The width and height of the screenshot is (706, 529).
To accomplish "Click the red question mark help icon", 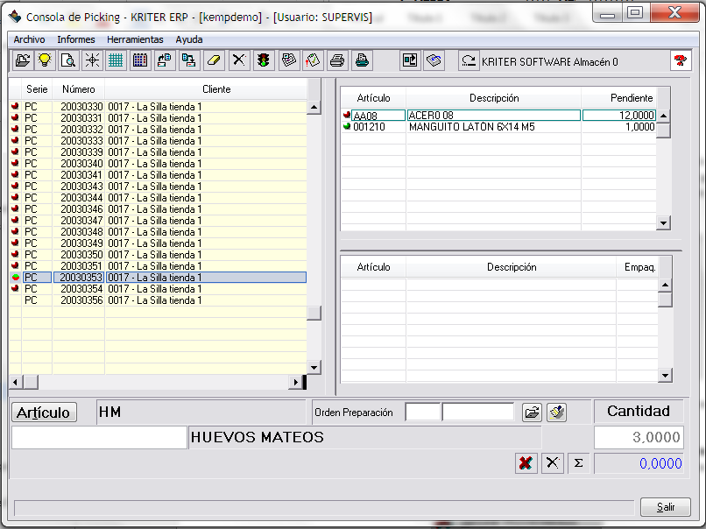I will coord(681,60).
